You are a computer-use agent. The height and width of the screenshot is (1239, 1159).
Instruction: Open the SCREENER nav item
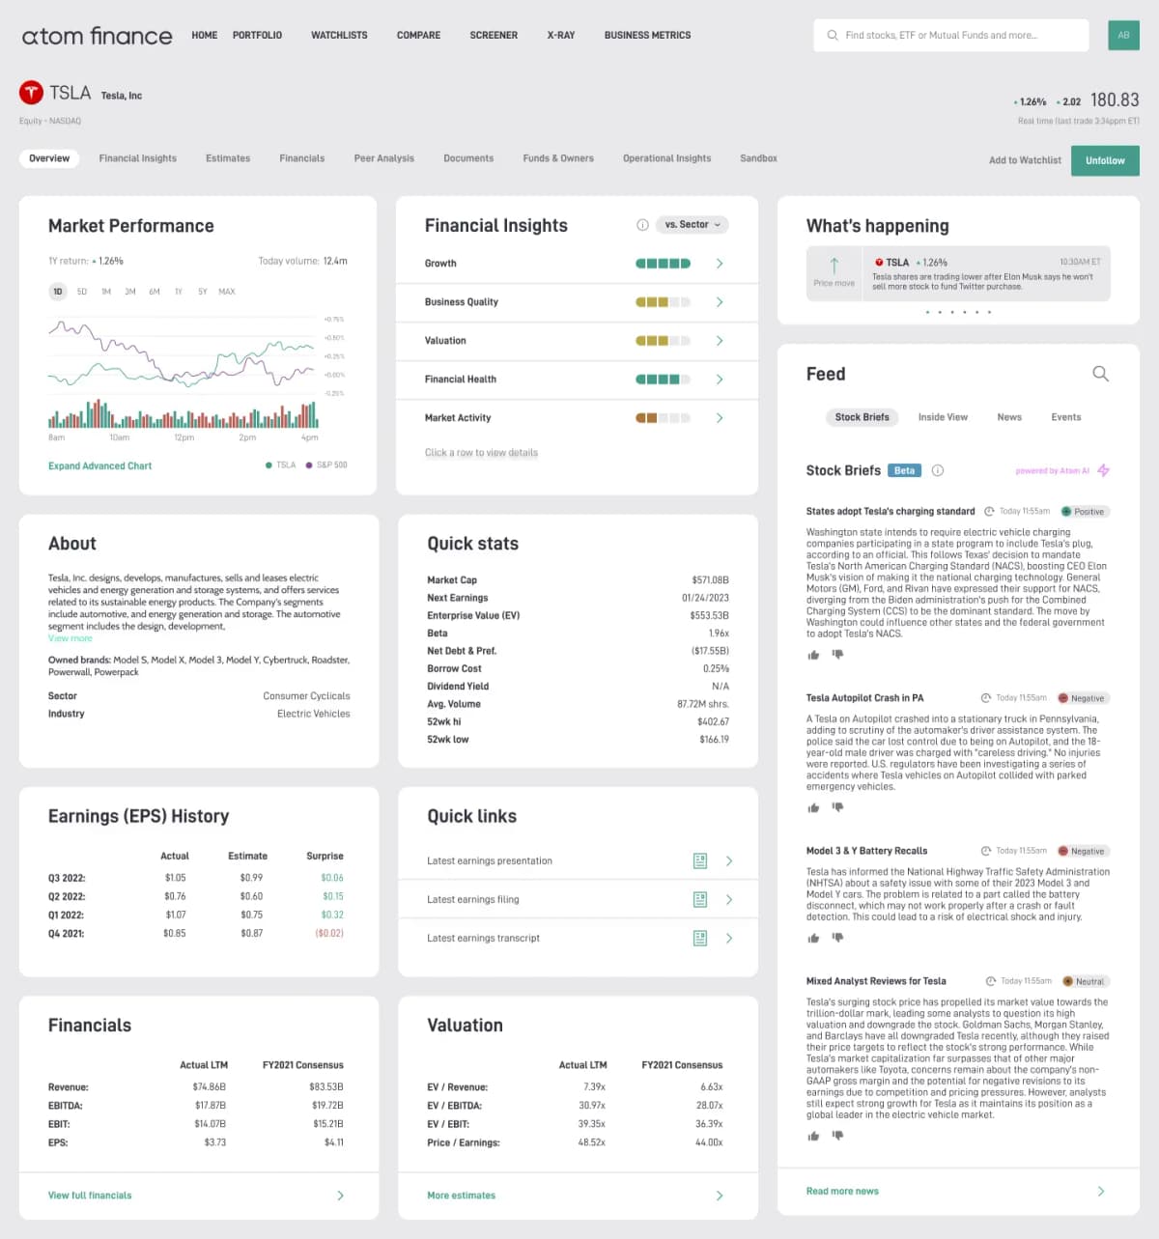click(494, 35)
